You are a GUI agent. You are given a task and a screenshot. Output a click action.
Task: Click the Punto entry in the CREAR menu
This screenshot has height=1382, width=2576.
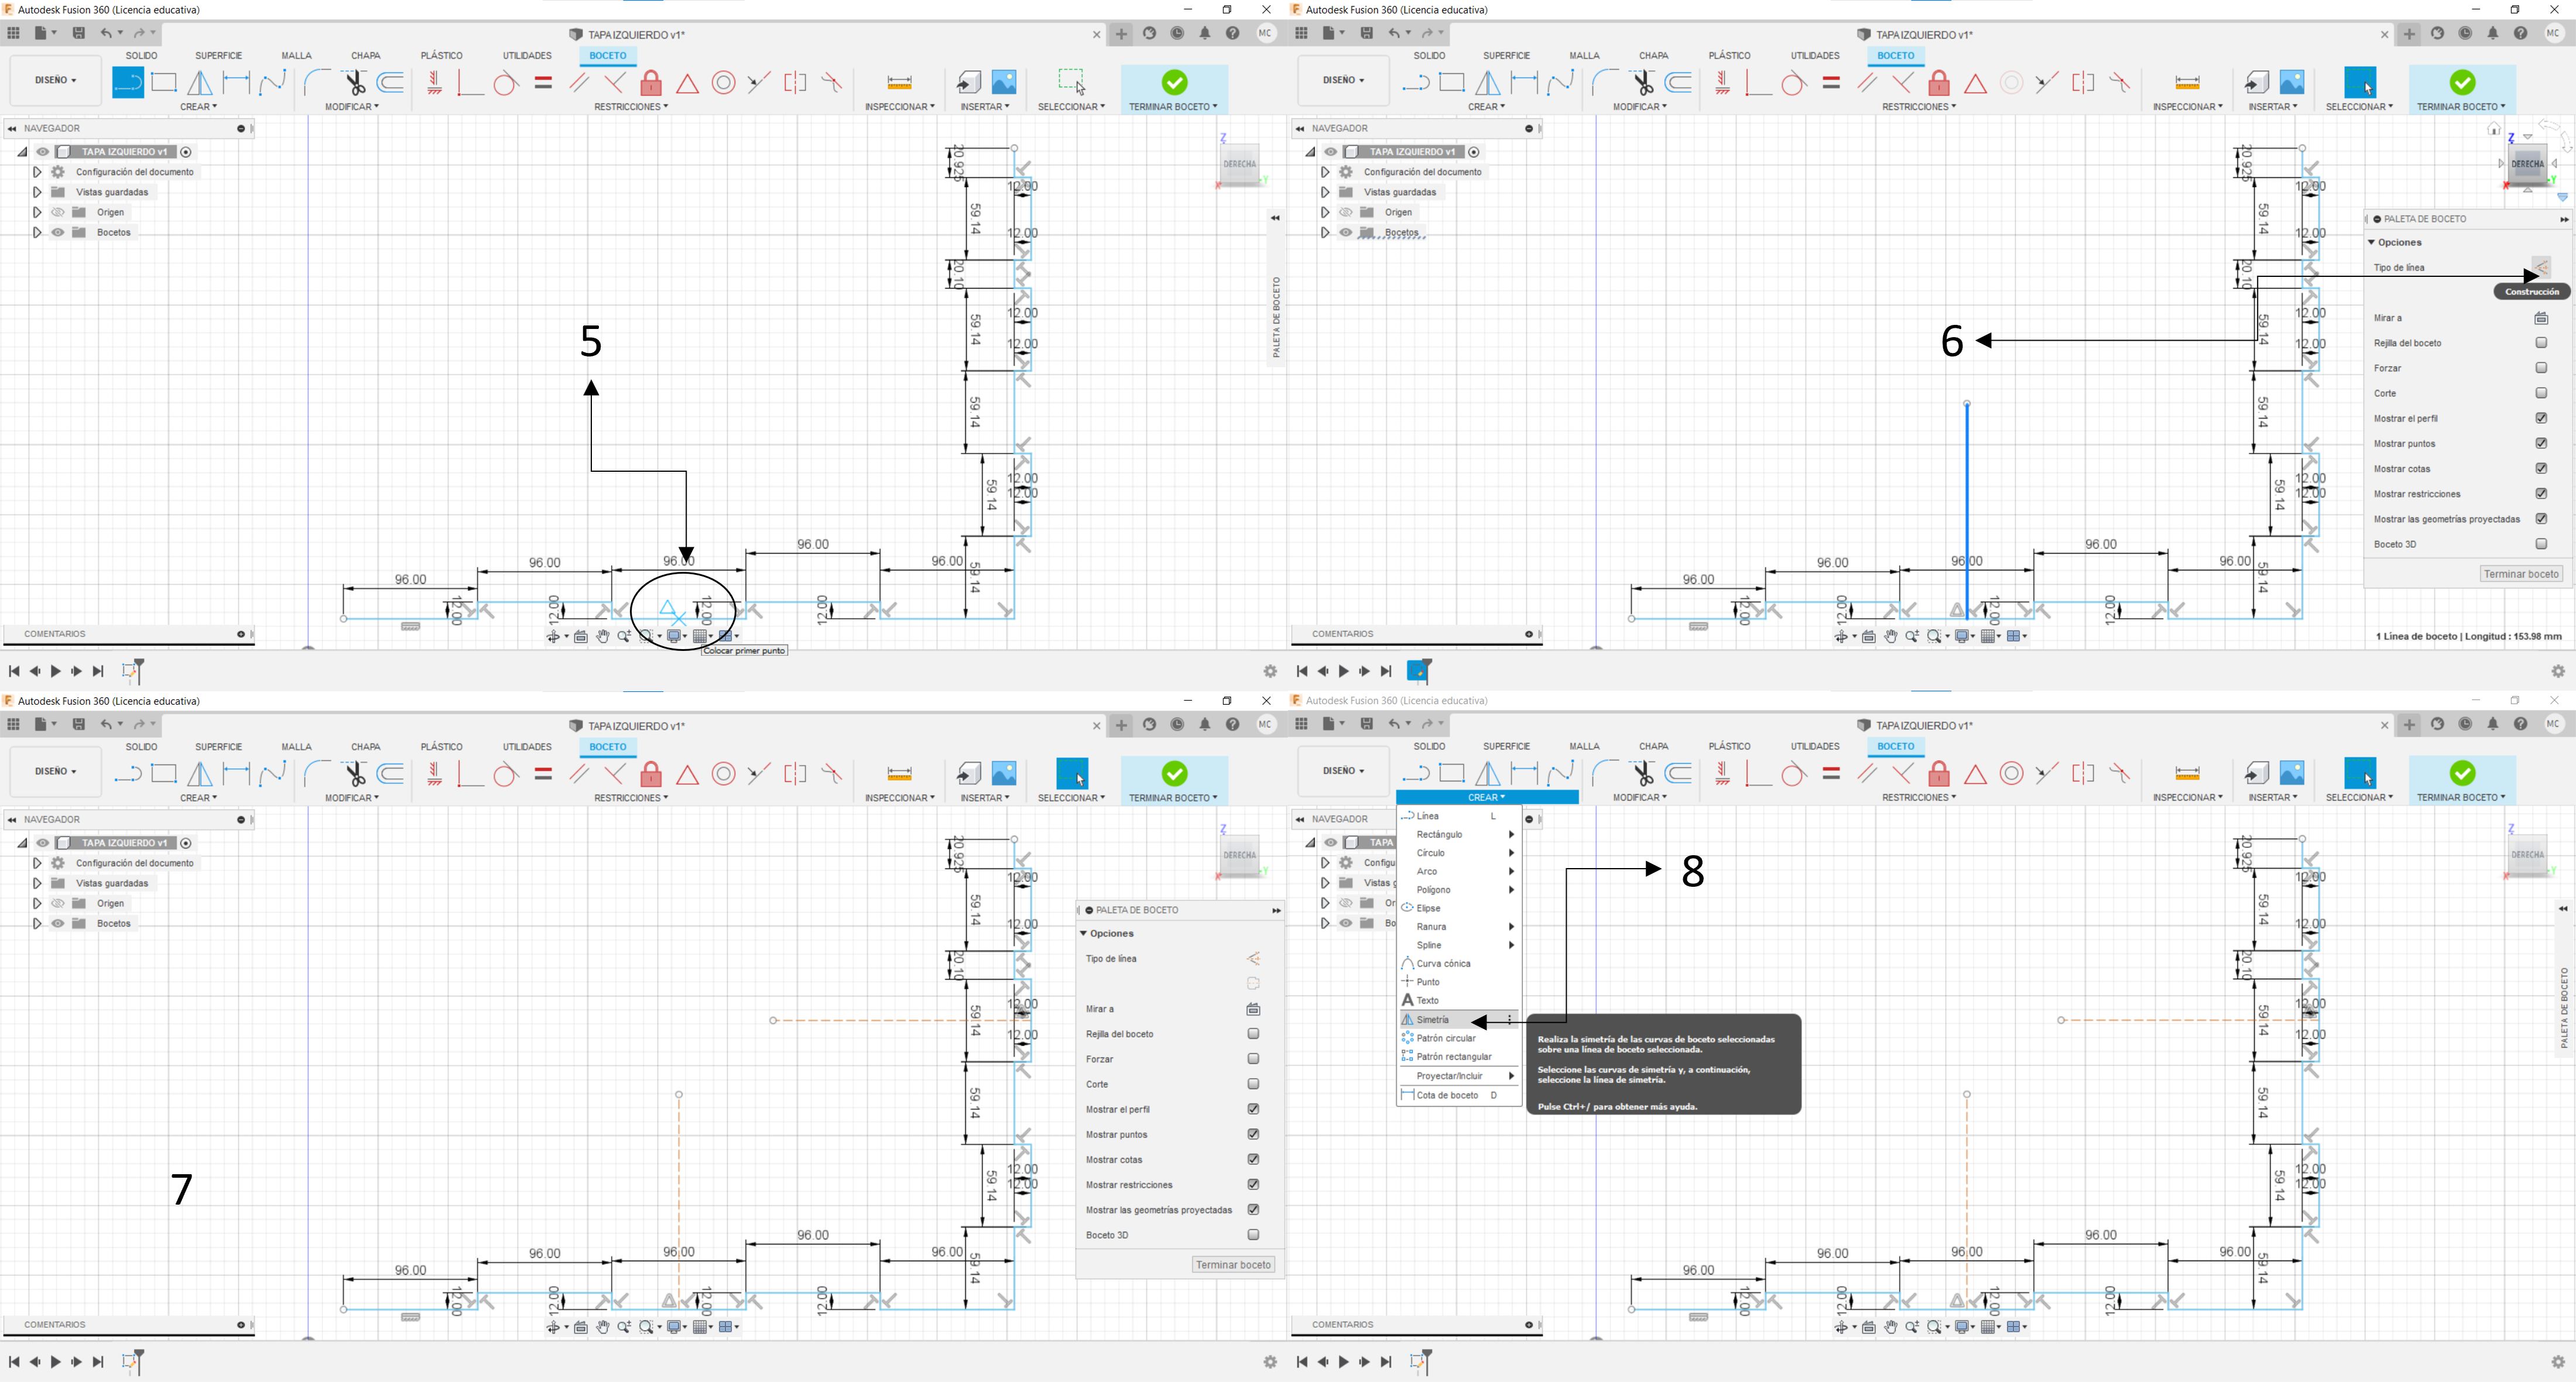coord(1427,982)
